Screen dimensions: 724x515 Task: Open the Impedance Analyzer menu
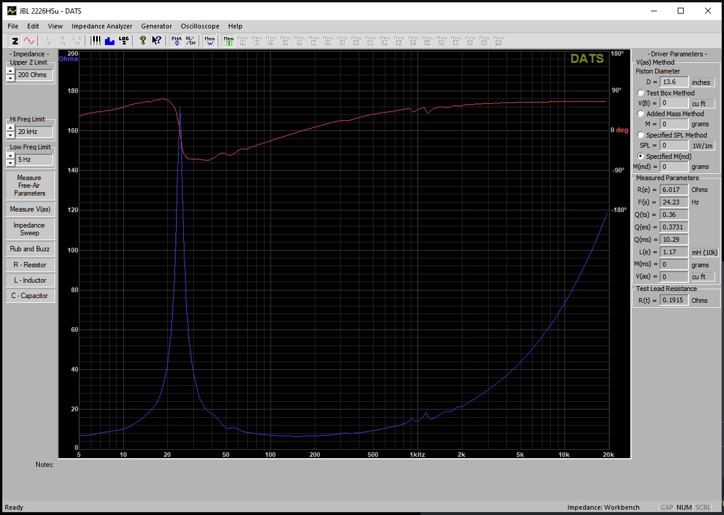101,26
